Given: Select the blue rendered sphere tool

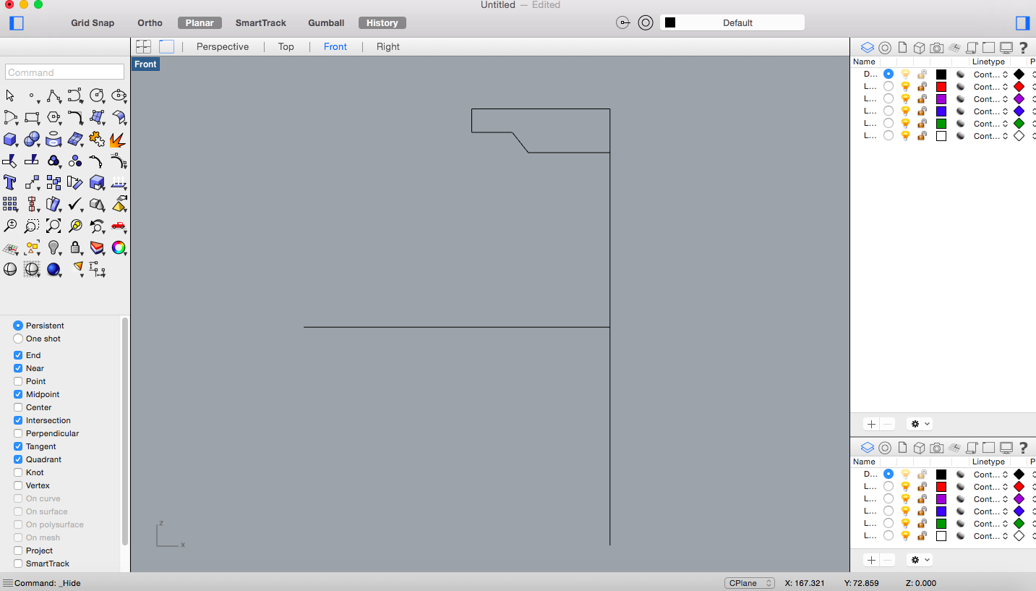Looking at the screenshot, I should click(x=53, y=269).
